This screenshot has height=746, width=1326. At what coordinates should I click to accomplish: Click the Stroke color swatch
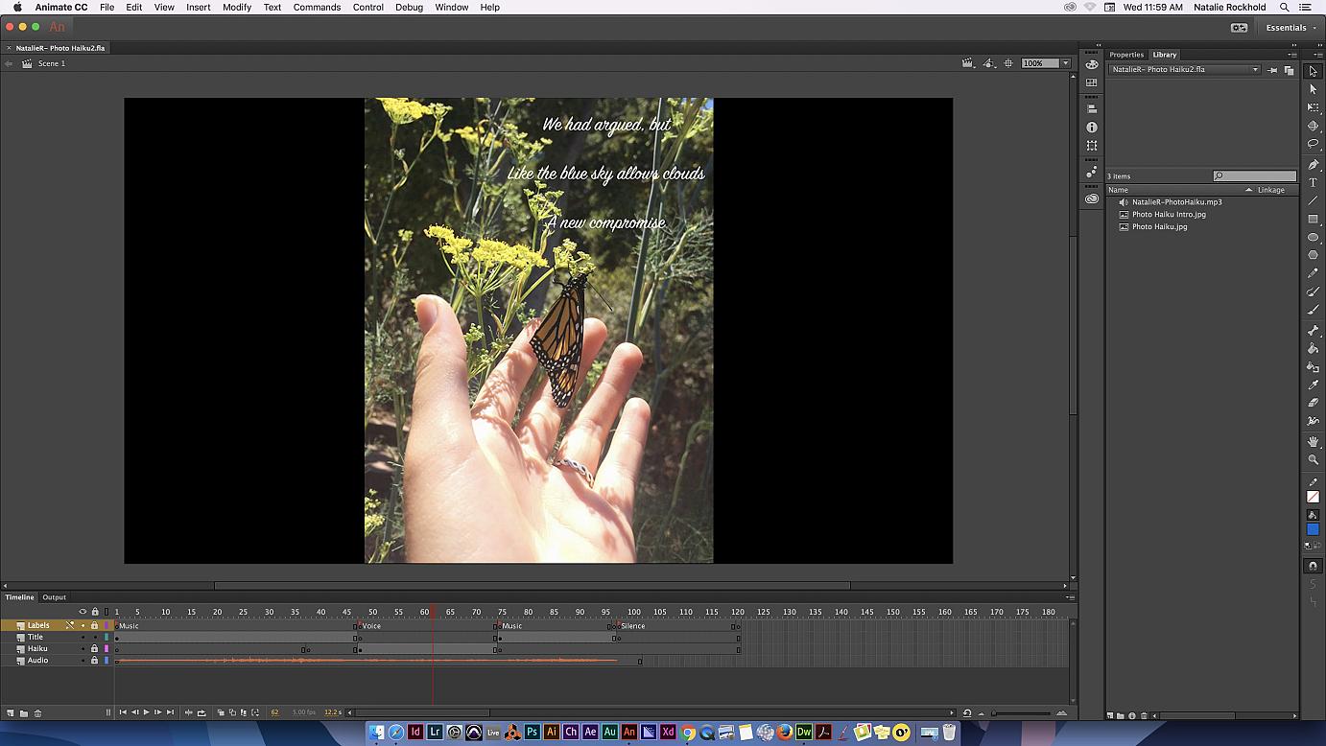[1313, 497]
